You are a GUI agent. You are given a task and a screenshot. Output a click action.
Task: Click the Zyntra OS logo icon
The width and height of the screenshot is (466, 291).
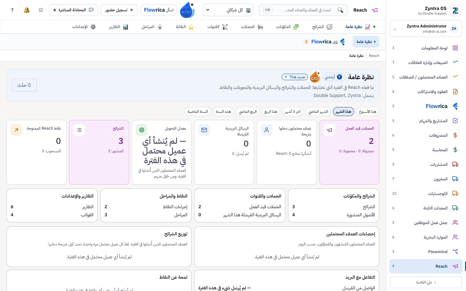click(x=455, y=11)
